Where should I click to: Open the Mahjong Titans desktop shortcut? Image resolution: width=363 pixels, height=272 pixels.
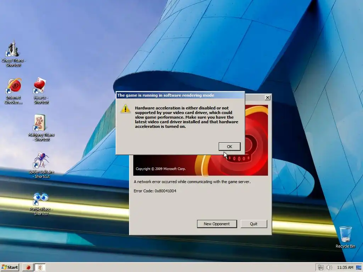pyautogui.click(x=41, y=128)
